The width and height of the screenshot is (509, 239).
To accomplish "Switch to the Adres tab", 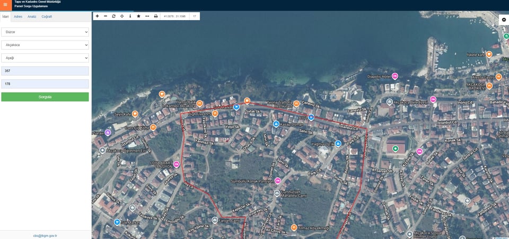I will point(18,16).
